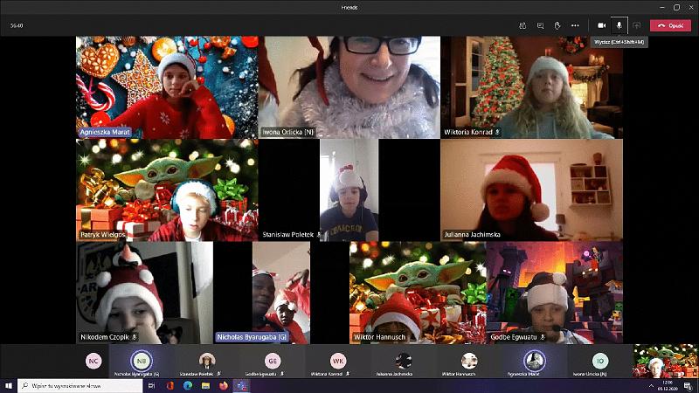Select the WK avatar for Wiktoria Konrad

[x=338, y=360]
